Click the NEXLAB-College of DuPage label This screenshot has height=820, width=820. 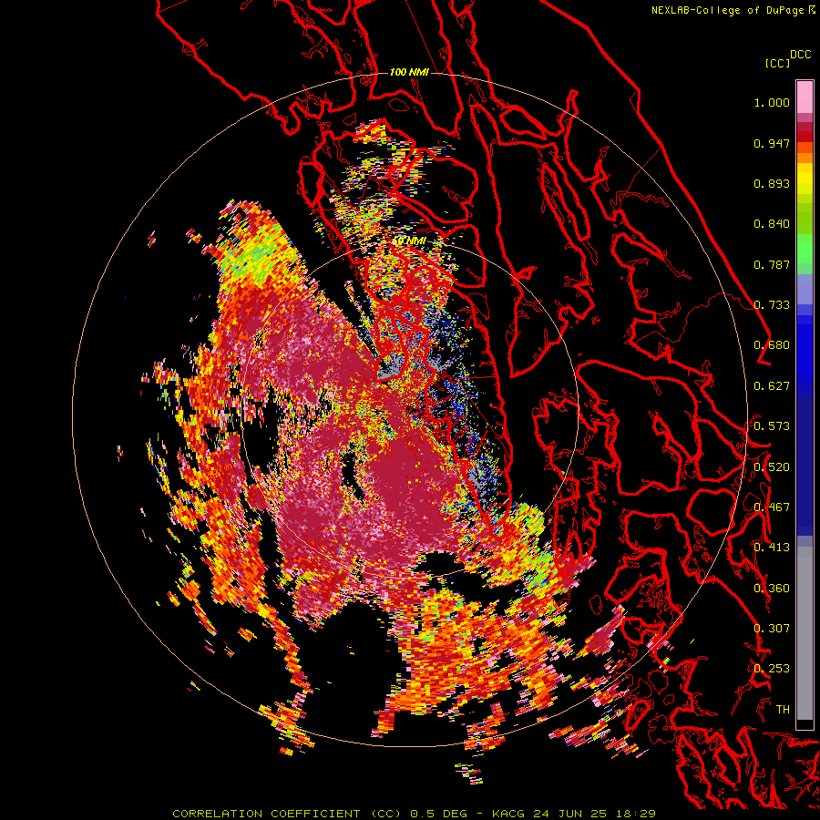[727, 10]
